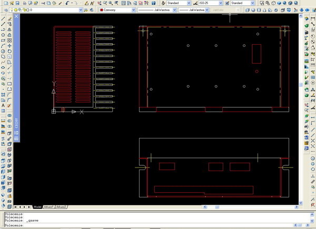Select the Spline draw tool
The width and height of the screenshot is (316, 229).
3,62
